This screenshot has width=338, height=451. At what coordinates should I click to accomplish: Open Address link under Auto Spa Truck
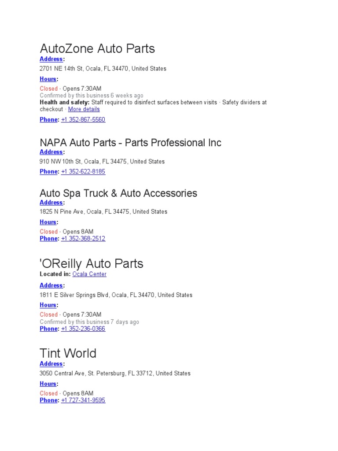[x=51, y=203]
